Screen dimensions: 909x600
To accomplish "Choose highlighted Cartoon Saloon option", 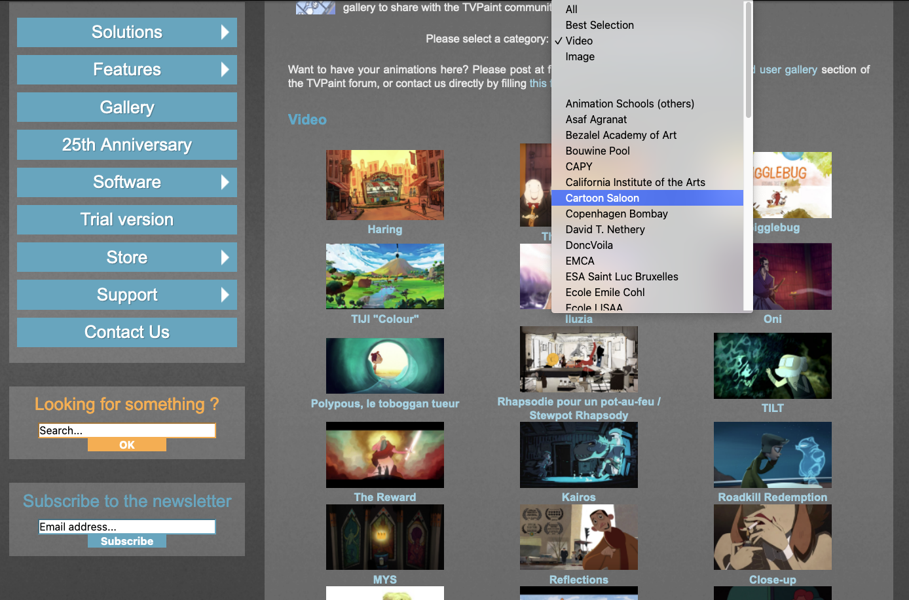I will click(647, 198).
